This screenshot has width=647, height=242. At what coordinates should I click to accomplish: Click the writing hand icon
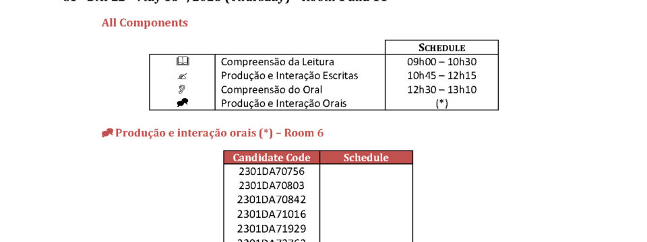point(183,76)
